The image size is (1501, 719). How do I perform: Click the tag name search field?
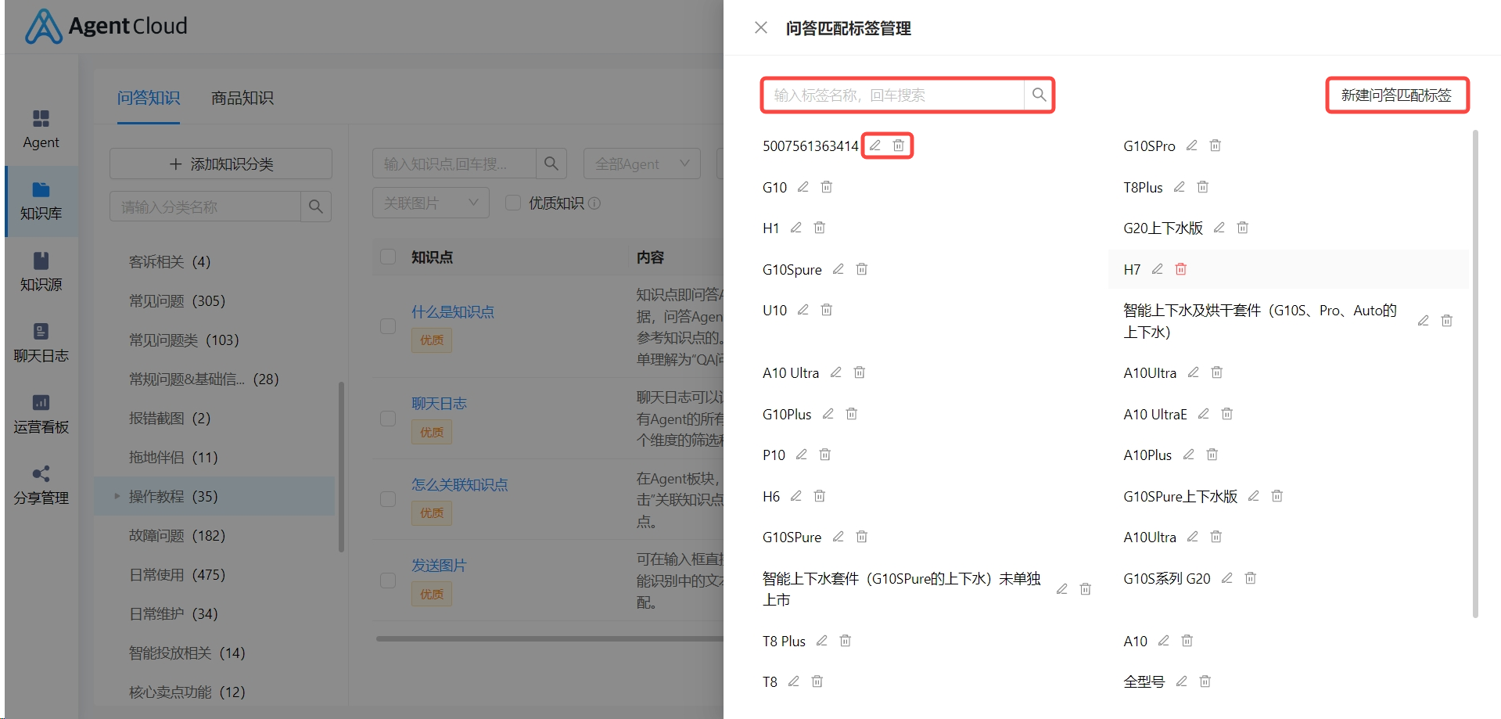click(x=893, y=95)
